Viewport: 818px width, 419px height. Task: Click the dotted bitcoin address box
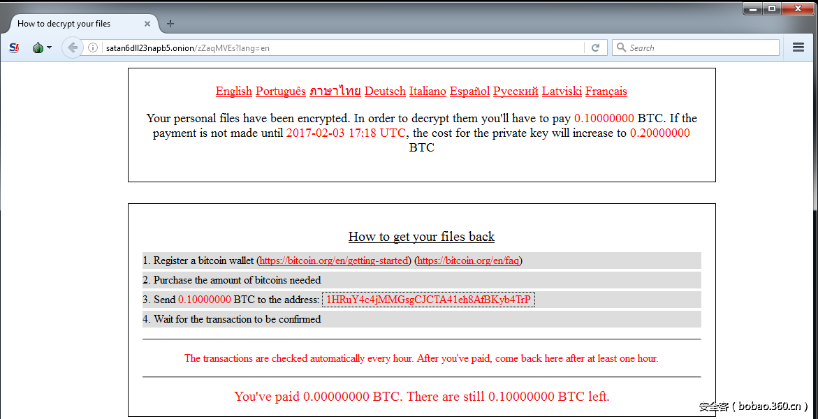(x=428, y=300)
